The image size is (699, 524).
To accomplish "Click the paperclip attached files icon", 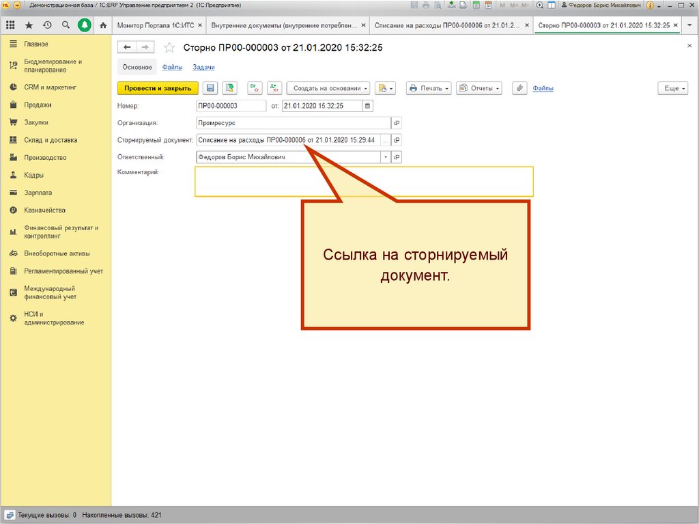I will (x=519, y=88).
